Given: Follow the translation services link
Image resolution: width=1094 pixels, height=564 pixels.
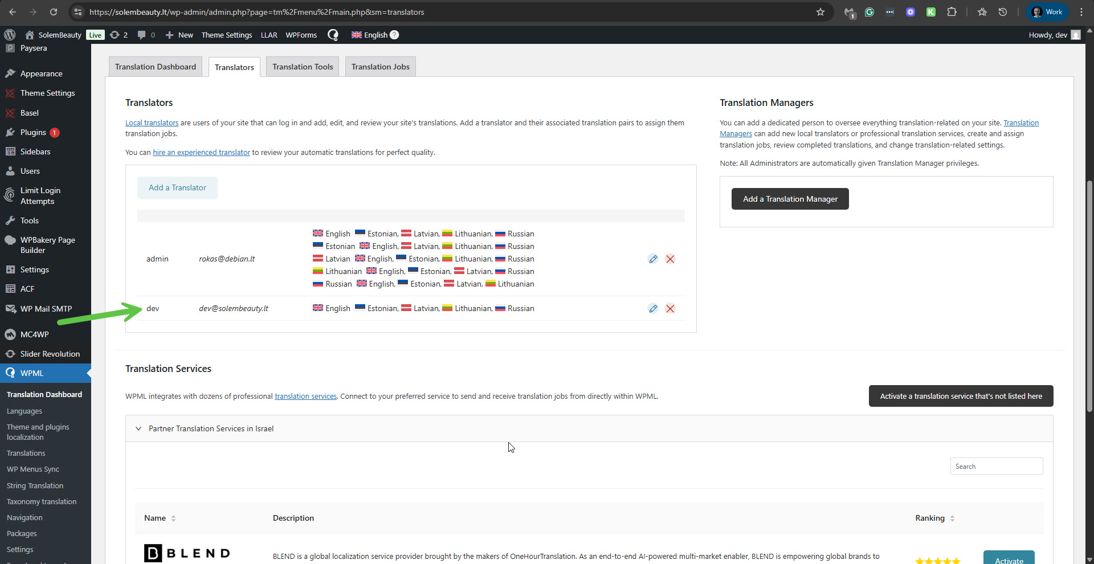Looking at the screenshot, I should (x=305, y=397).
